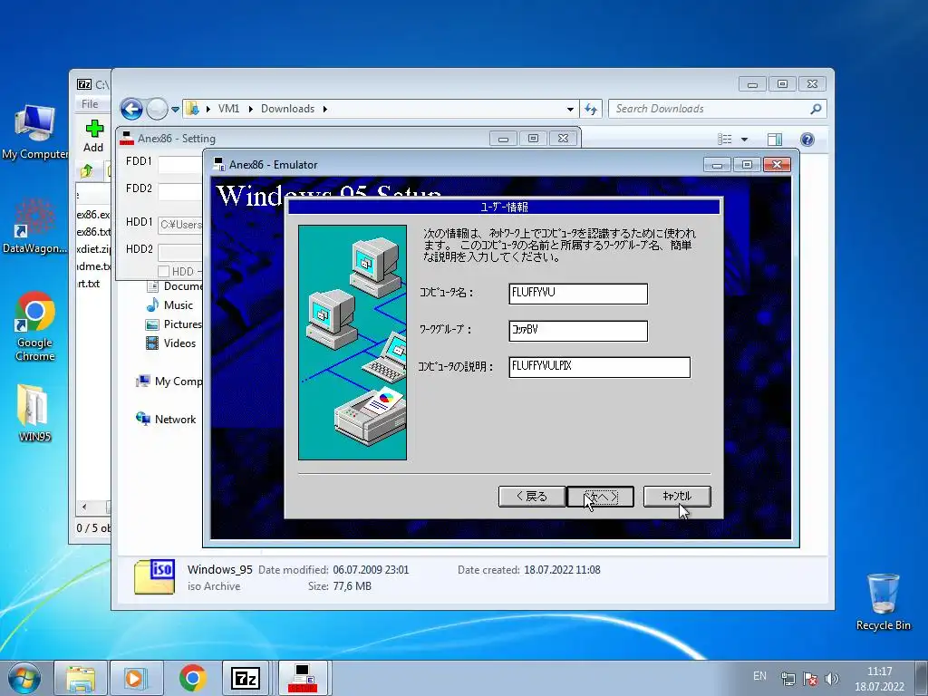Screen dimensions: 928x696
Task: Expand the Downloads breadcrumb arrow
Action: point(325,109)
